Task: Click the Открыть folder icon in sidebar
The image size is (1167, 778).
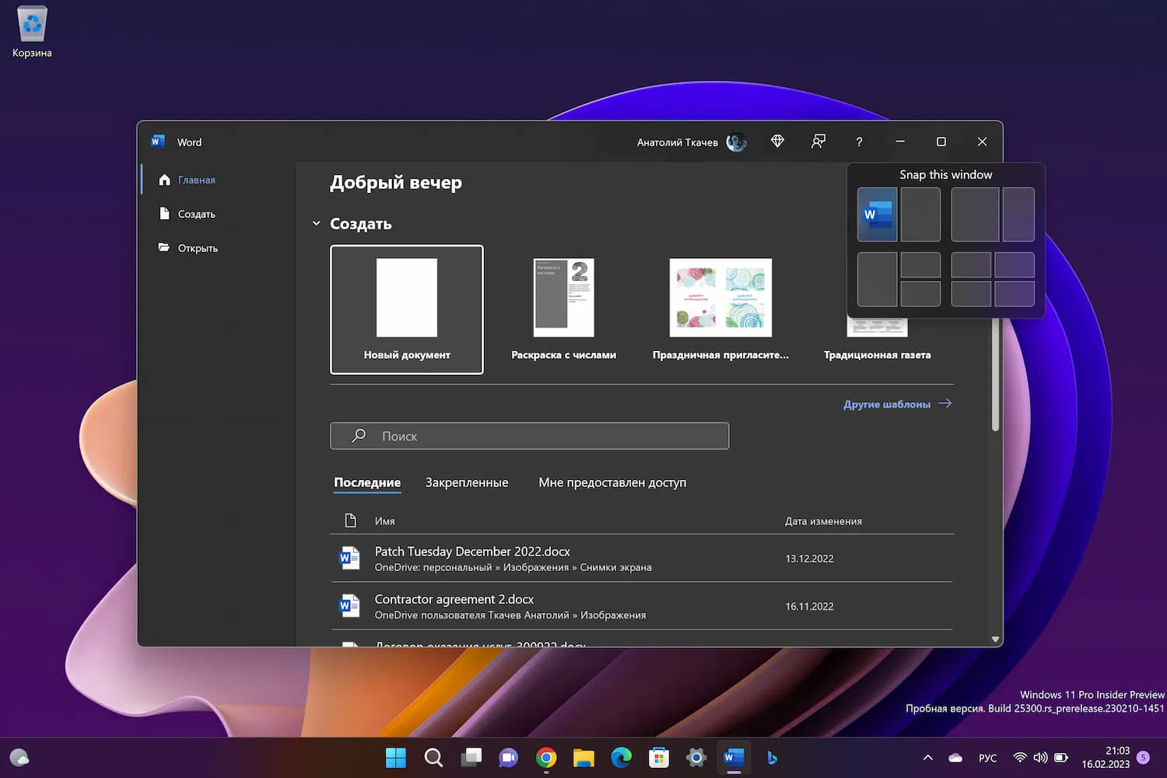Action: coord(164,248)
